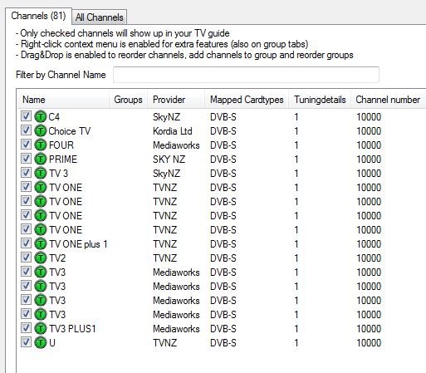Select the green icon beside TV 3
Viewport: 426px width, 373px height.
click(x=41, y=173)
